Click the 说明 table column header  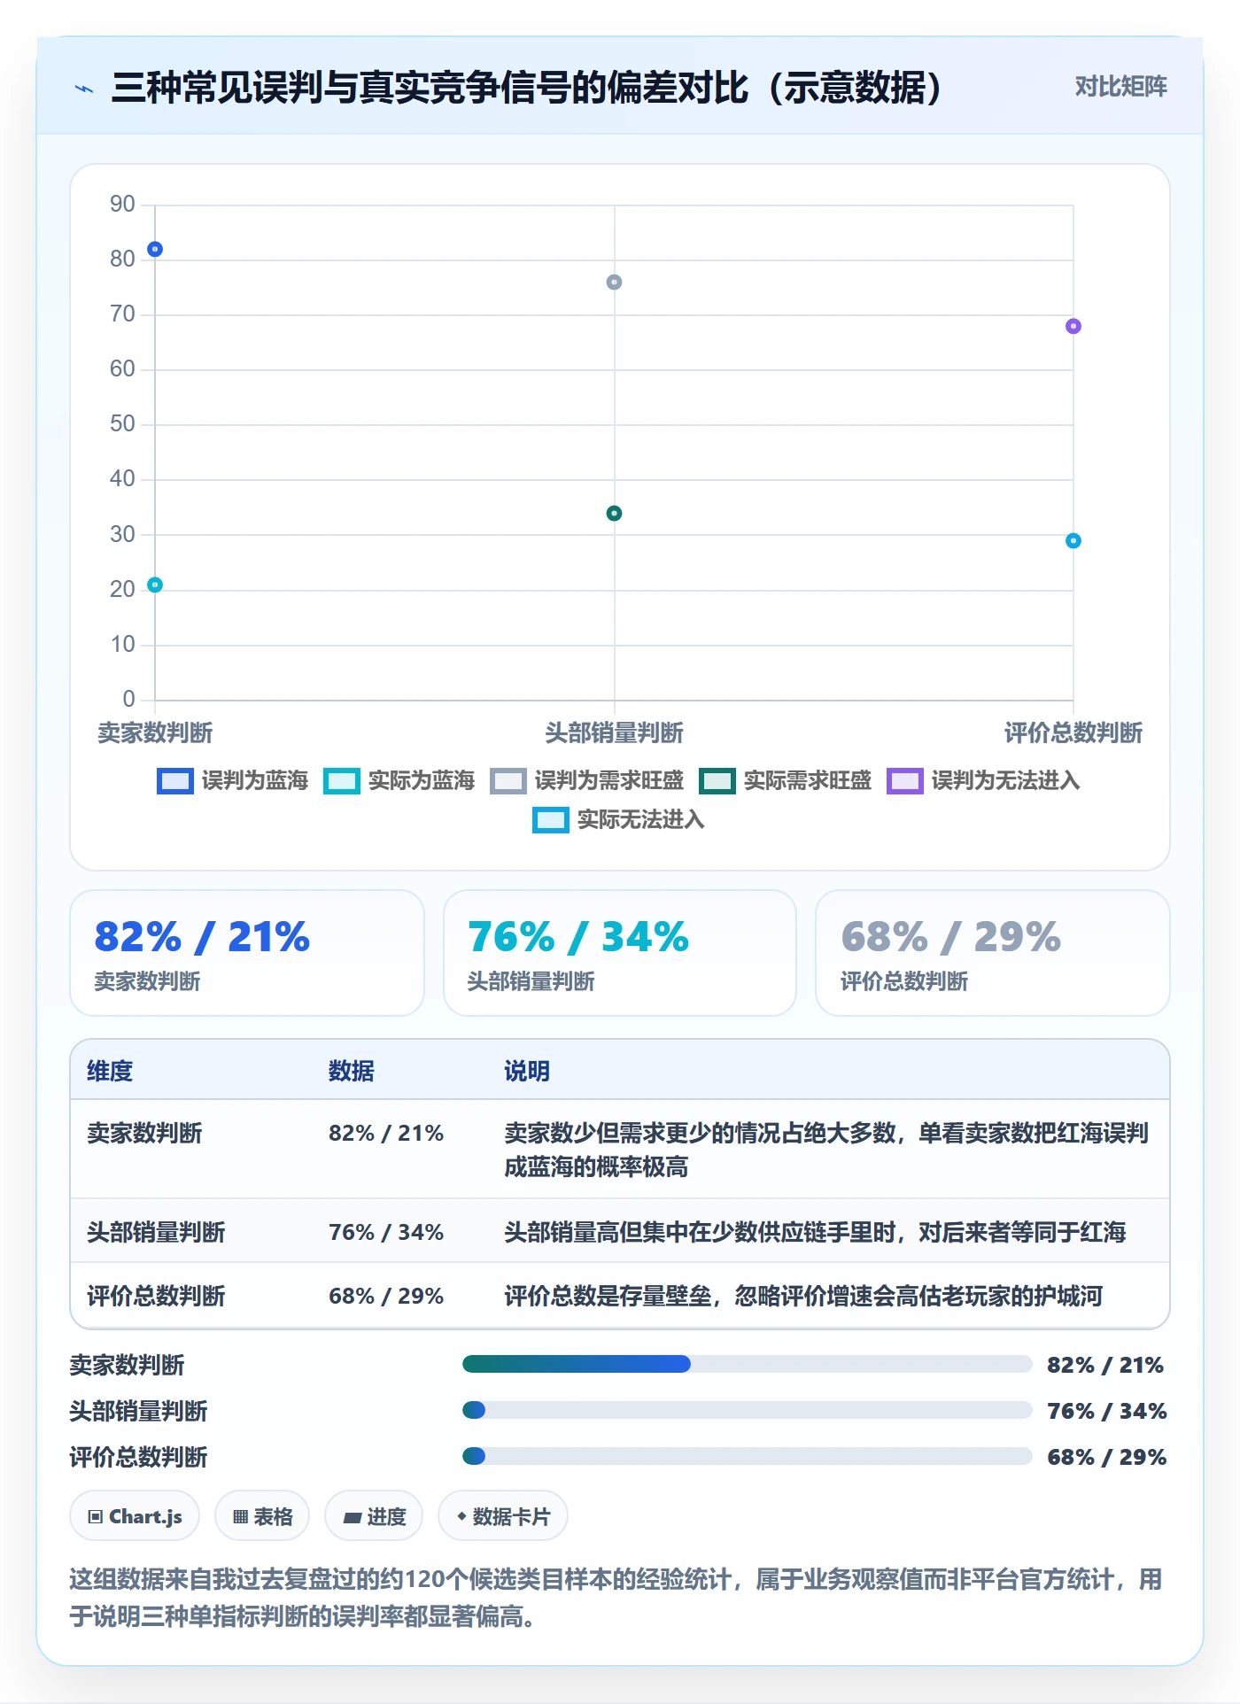pyautogui.click(x=527, y=1072)
